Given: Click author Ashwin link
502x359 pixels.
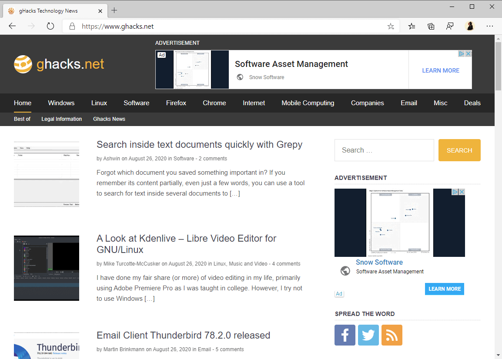Looking at the screenshot, I should 111,158.
